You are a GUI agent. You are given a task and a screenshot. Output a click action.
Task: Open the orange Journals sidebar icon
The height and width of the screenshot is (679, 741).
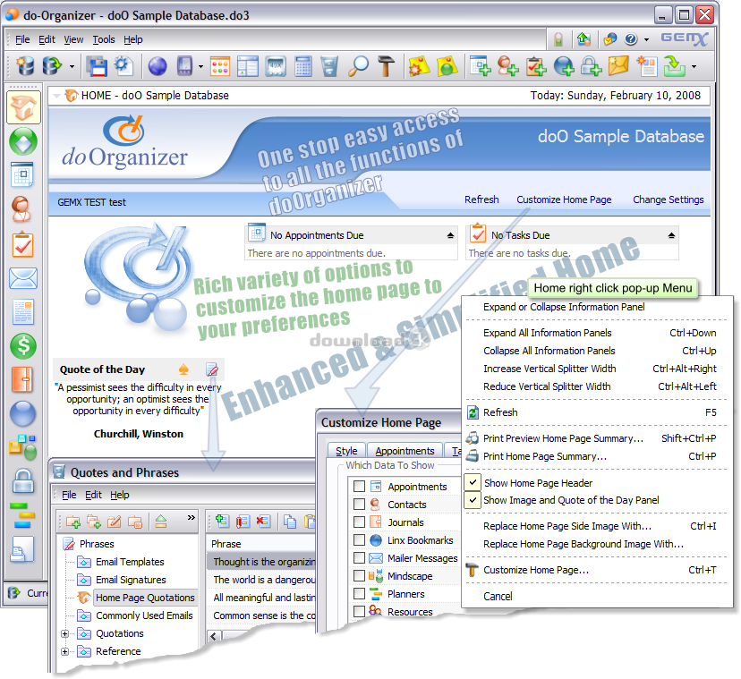pos(22,379)
